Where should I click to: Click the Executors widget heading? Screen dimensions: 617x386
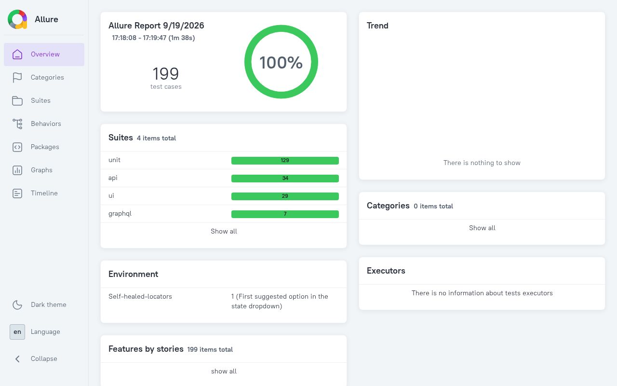click(386, 271)
